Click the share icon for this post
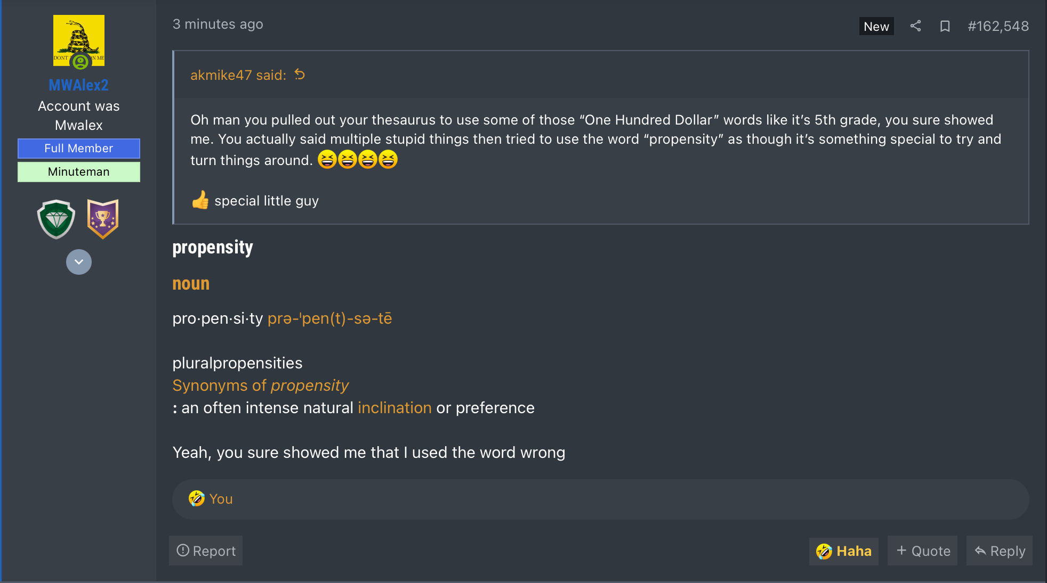This screenshot has height=583, width=1047. [x=915, y=26]
